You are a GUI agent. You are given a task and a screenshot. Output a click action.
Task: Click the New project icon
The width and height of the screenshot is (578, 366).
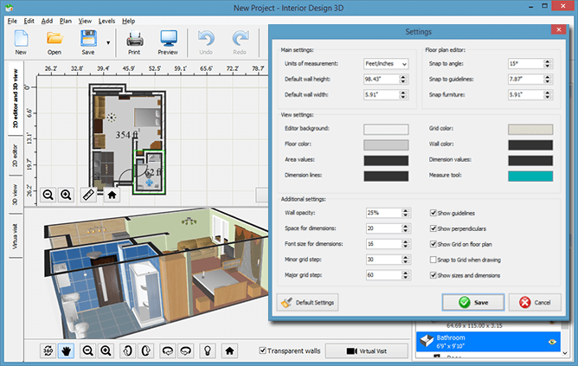coord(21,38)
